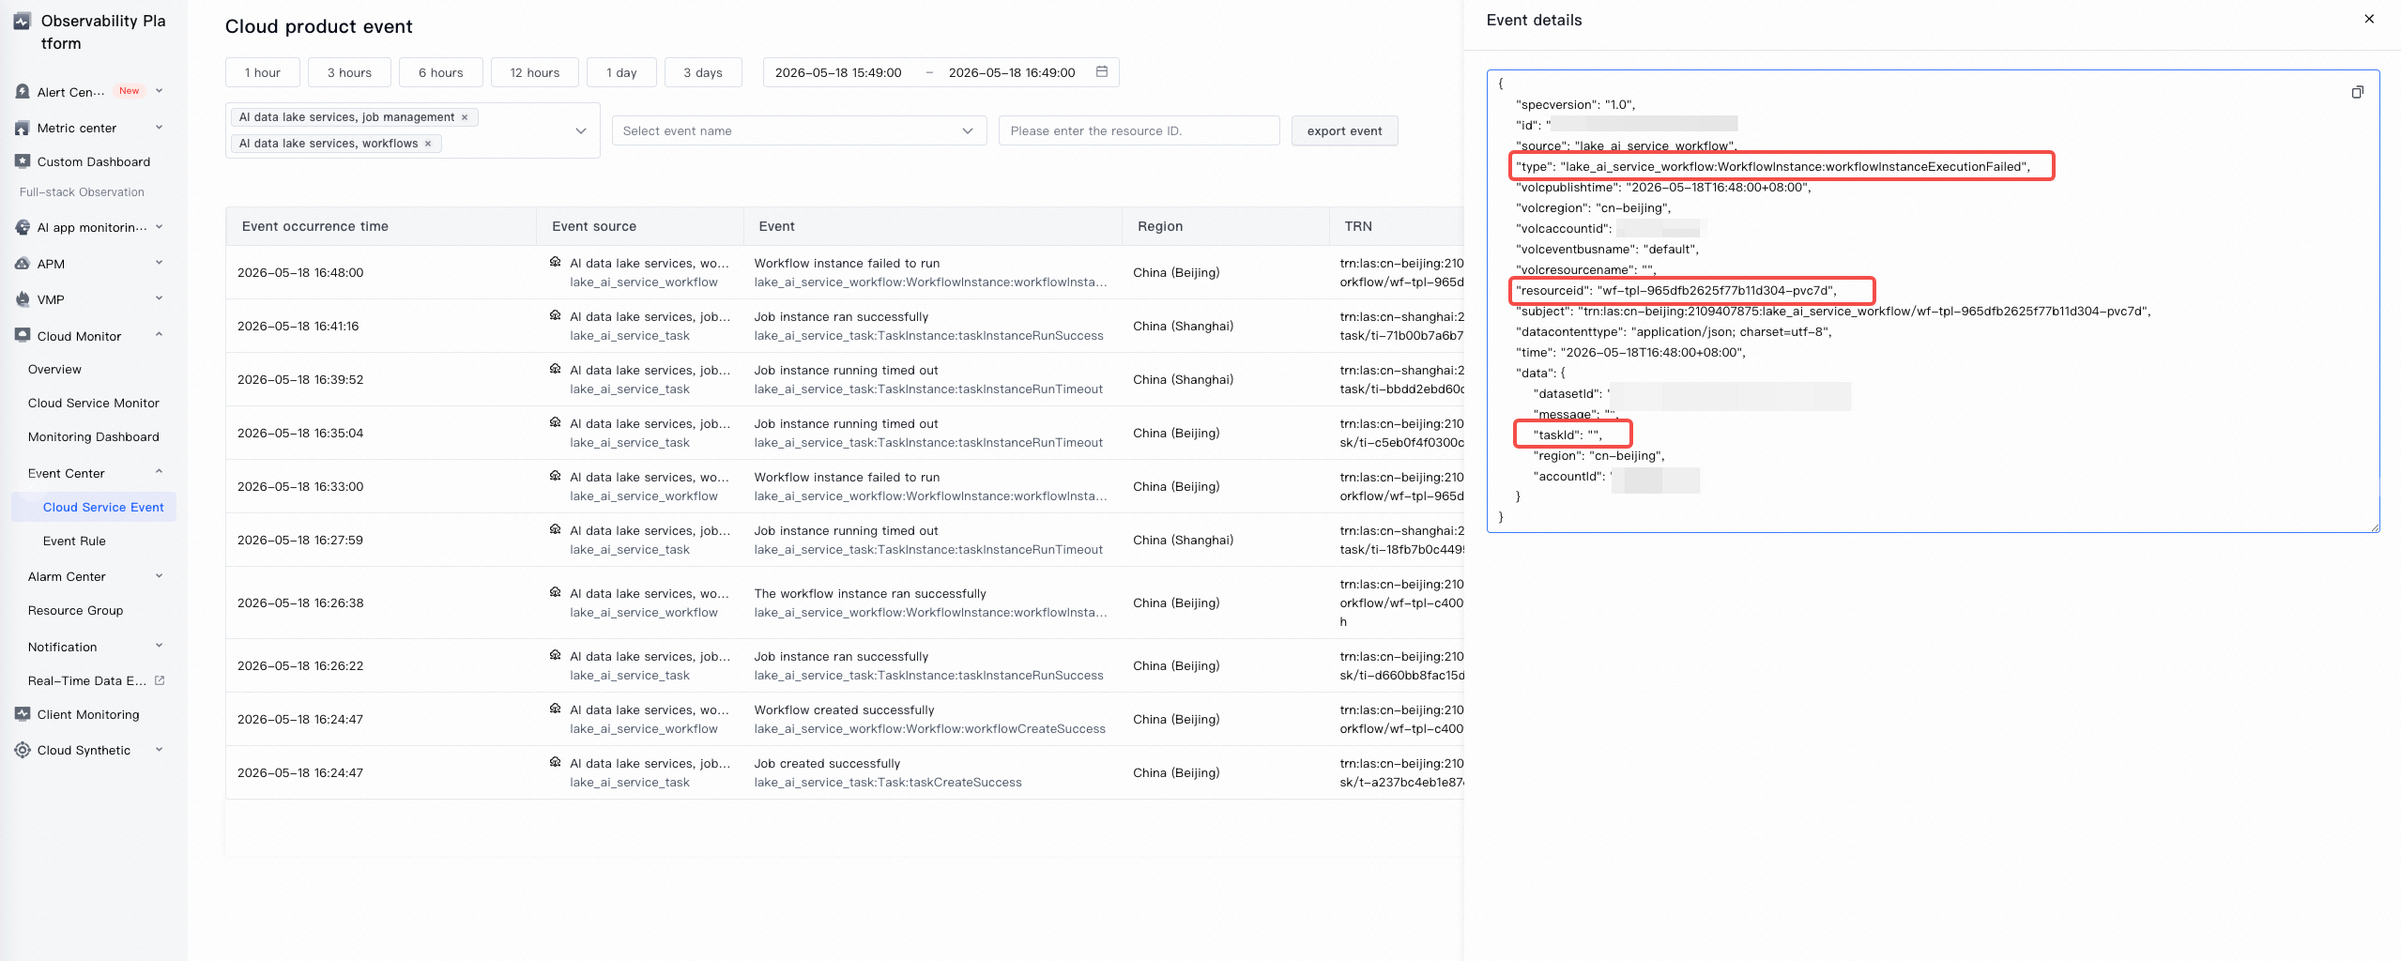Screen dimensions: 2401x961
Task: Click the Cloud Synthetic sidebar icon
Action: click(23, 750)
